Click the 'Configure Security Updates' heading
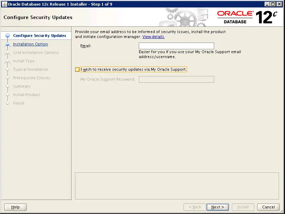The image size is (285, 214). 38,17
